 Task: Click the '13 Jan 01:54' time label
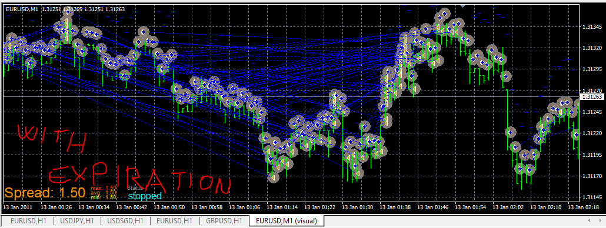coord(471,207)
